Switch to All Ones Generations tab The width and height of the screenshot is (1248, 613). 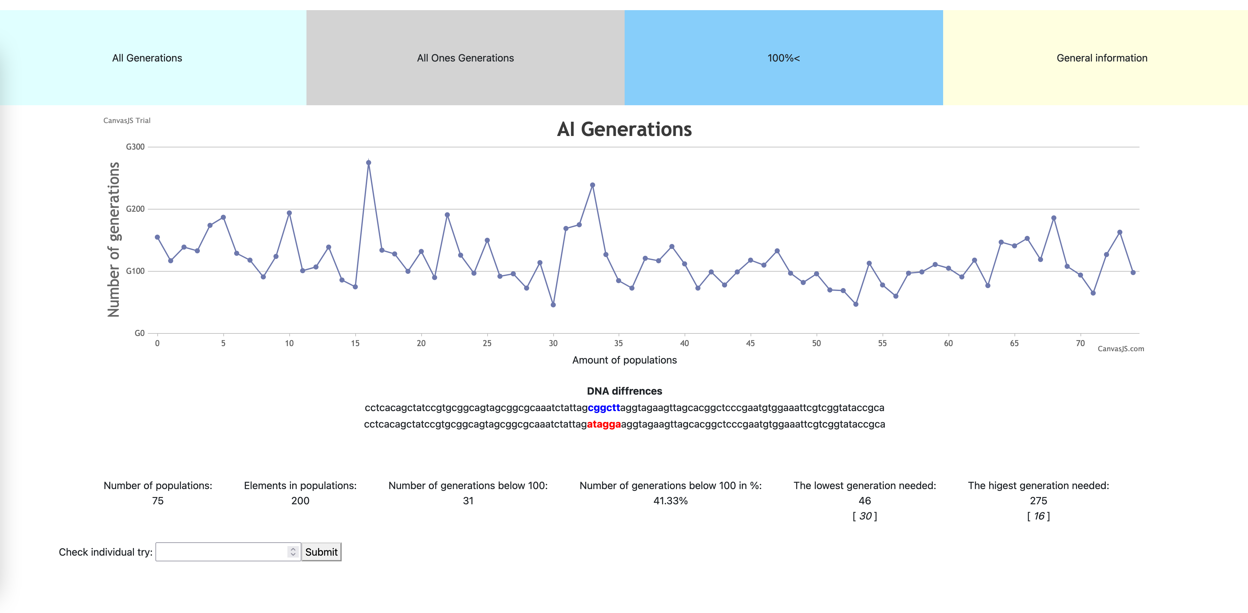[465, 58]
